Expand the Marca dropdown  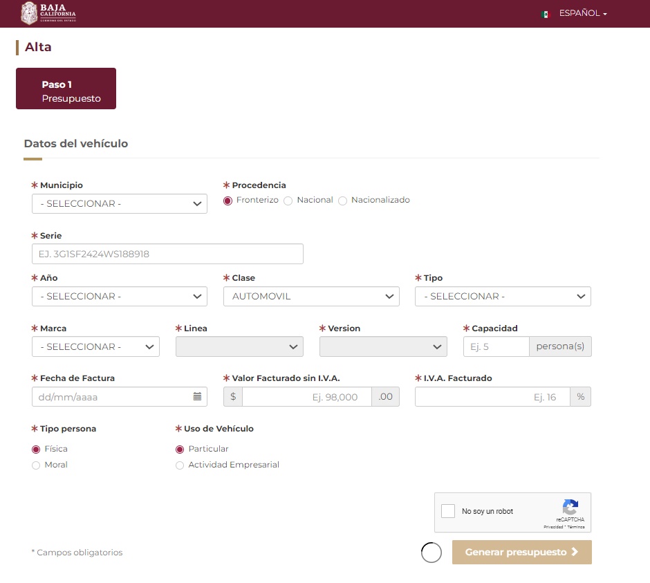click(95, 346)
